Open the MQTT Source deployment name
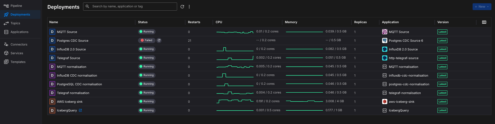The width and height of the screenshot is (495, 124). click(x=67, y=32)
